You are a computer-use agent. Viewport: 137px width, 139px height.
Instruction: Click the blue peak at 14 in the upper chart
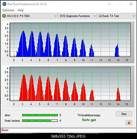[x=117, y=50]
